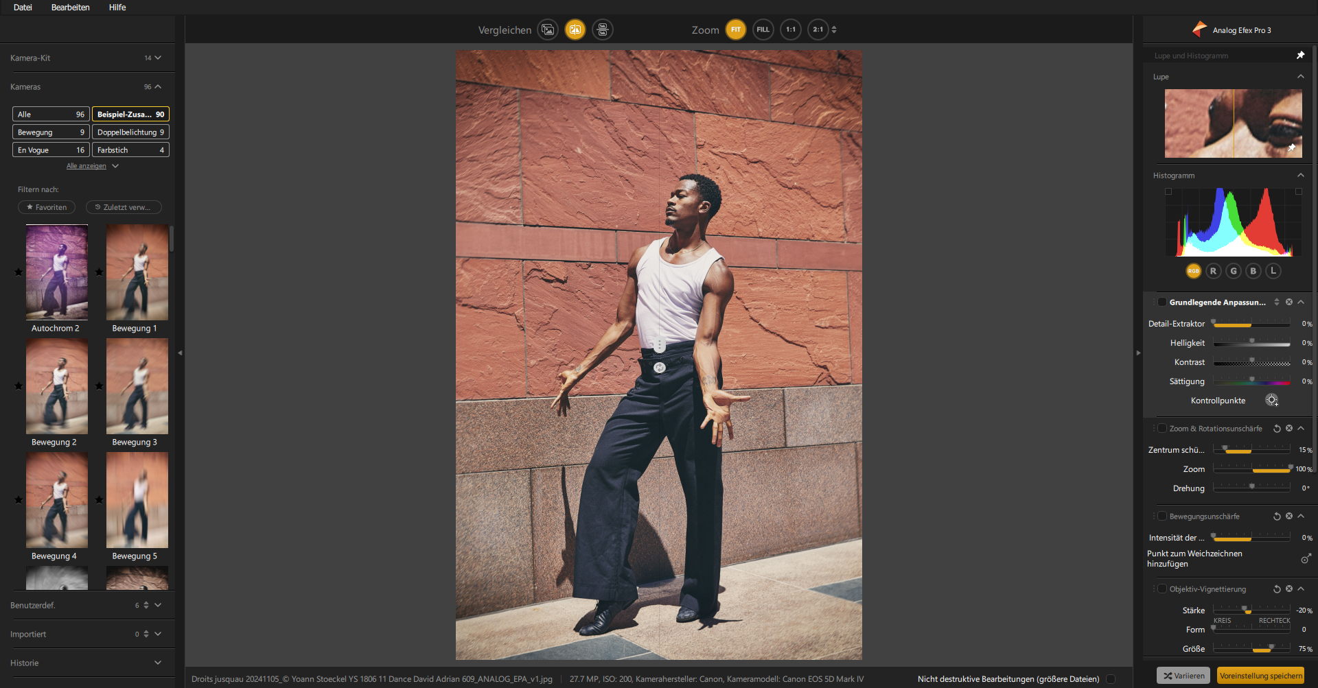Viewport: 1318px width, 688px height.
Task: Click the Alle anzeigen link
Action: 86,166
